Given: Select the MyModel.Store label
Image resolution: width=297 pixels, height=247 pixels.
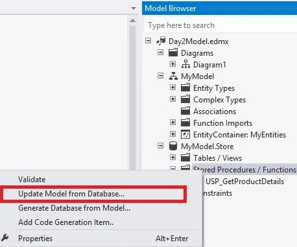Looking at the screenshot, I should coord(208,147).
